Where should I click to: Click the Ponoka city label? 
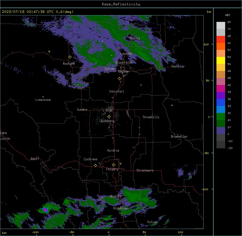pyautogui.click(x=135, y=38)
